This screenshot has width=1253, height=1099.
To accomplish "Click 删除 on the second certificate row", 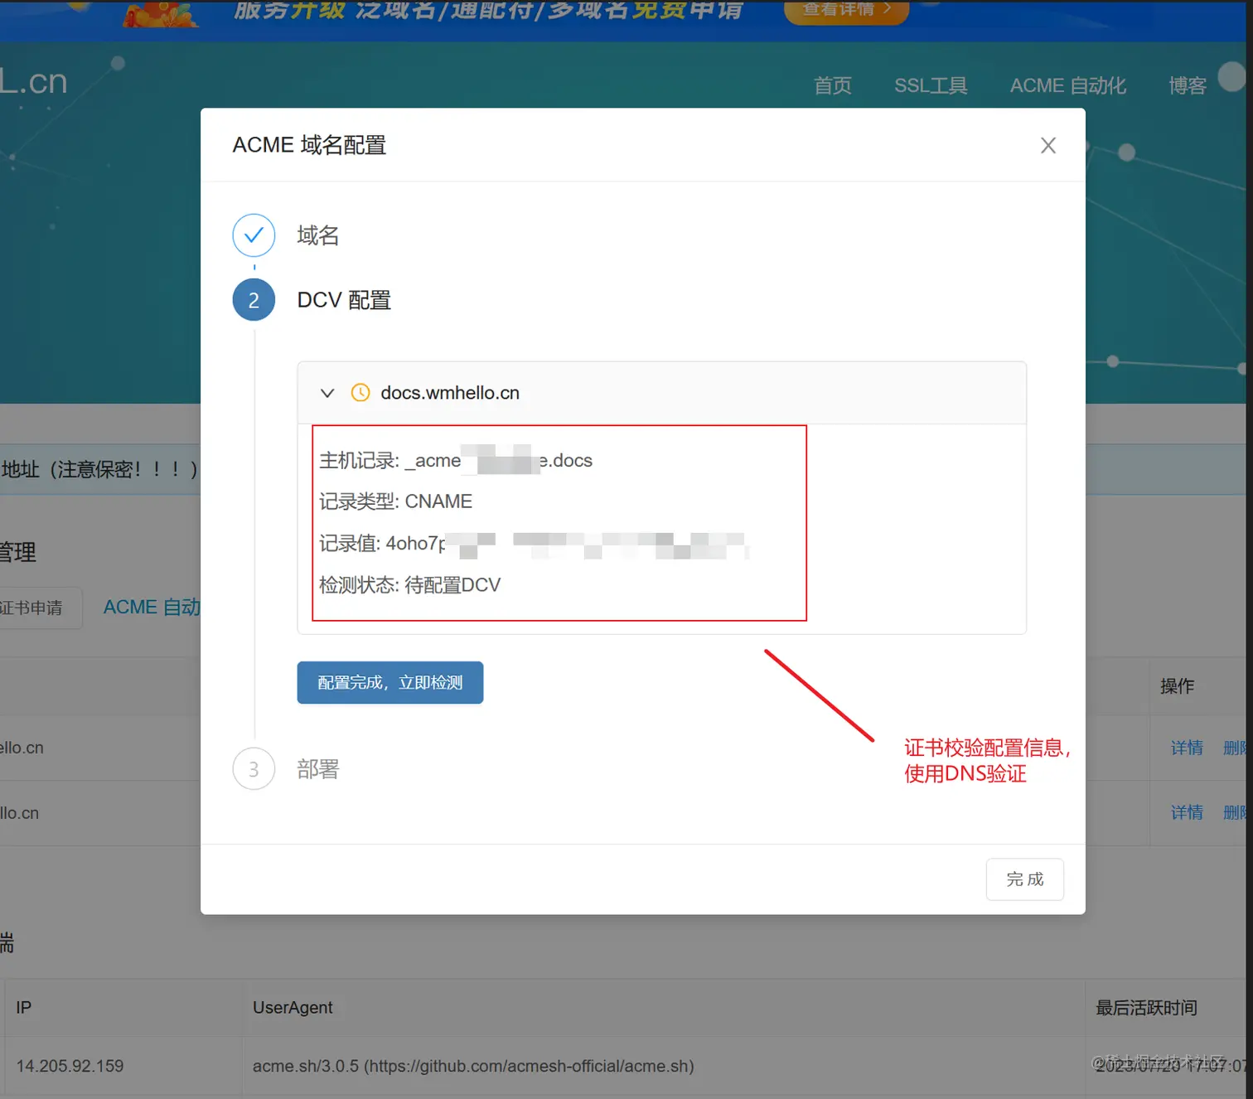I will [x=1236, y=813].
